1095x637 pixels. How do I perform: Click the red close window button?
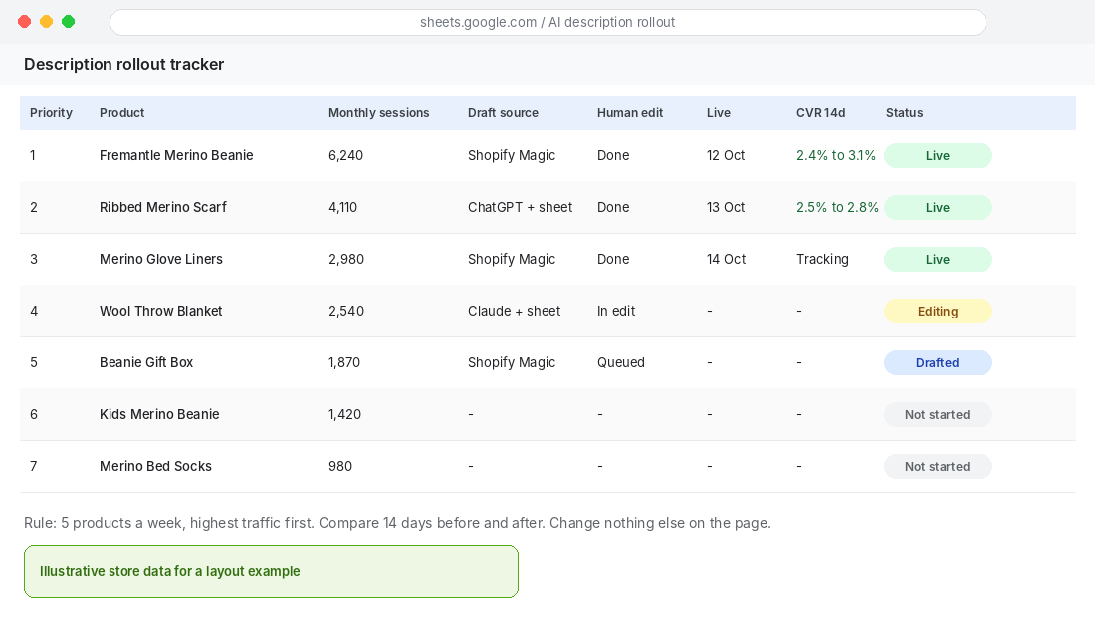coord(25,22)
